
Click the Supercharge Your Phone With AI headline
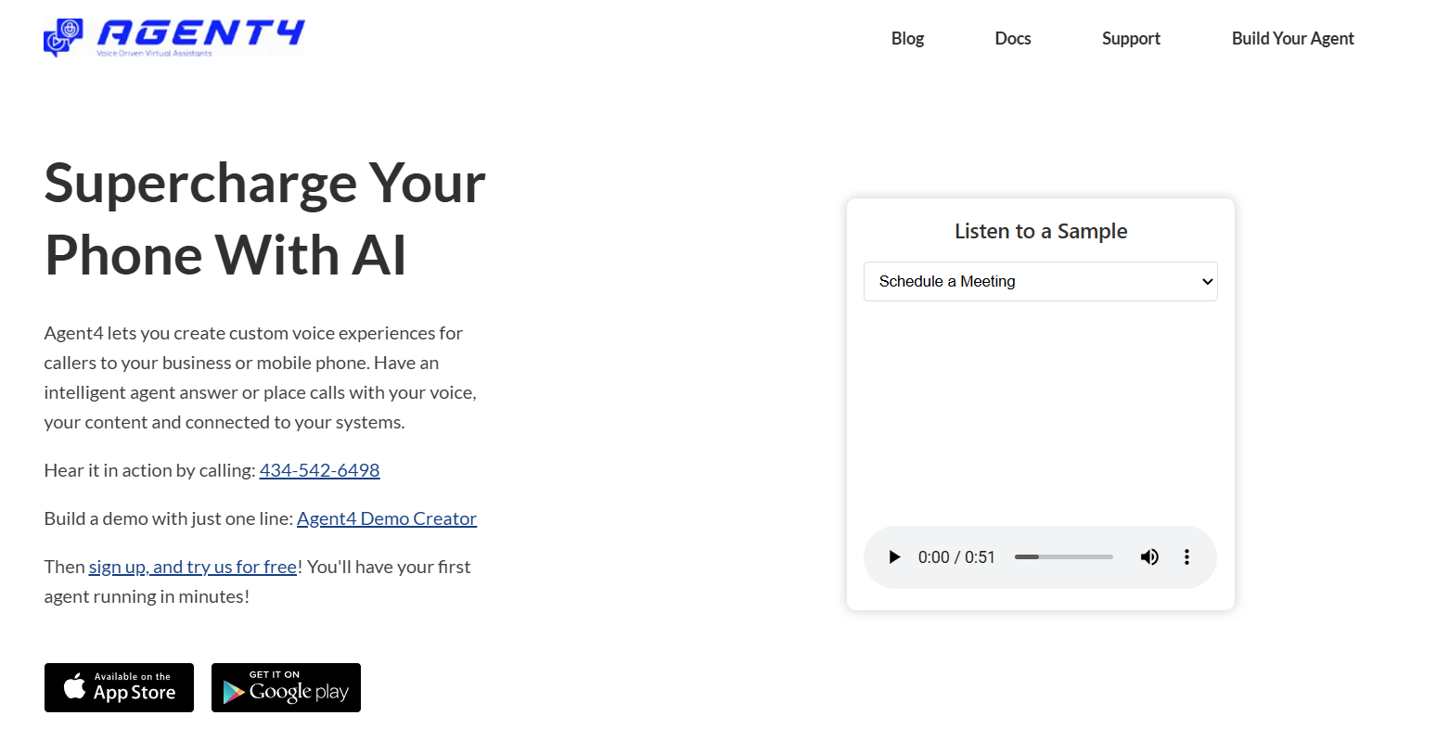click(x=264, y=219)
